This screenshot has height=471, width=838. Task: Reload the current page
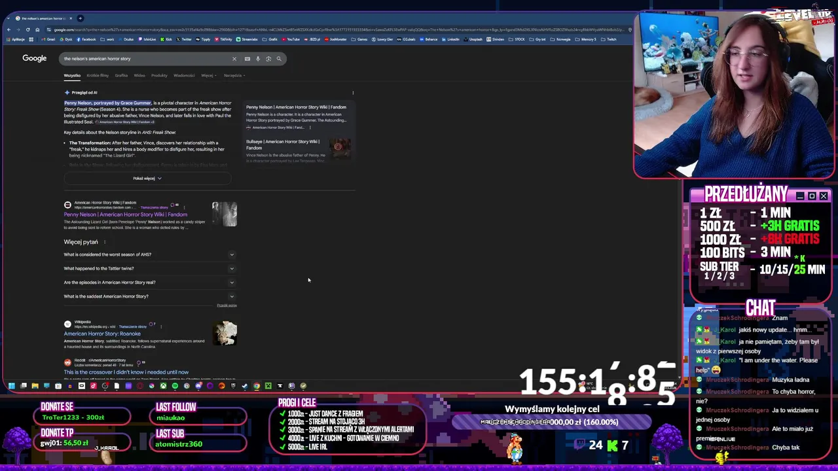28,29
